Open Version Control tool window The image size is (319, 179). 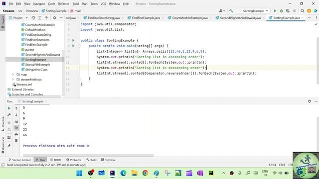click(x=19, y=160)
